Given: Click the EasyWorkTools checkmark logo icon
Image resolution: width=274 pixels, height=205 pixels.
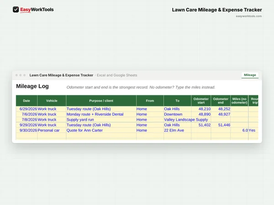Looking at the screenshot, I should (16, 10).
